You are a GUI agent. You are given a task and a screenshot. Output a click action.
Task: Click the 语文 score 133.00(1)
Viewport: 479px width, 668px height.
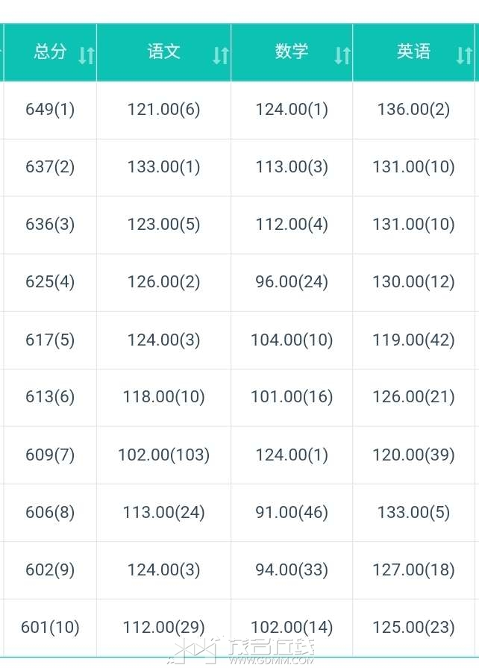(164, 166)
